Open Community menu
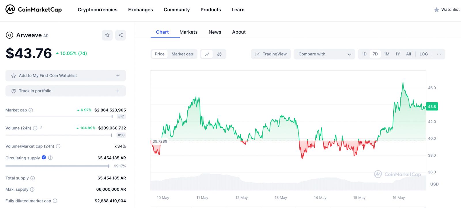Image resolution: width=461 pixels, height=208 pixels. 177,10
